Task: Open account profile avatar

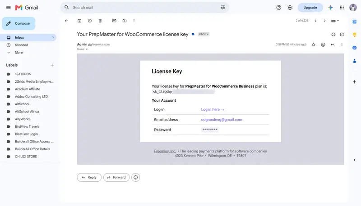Action: click(x=353, y=8)
